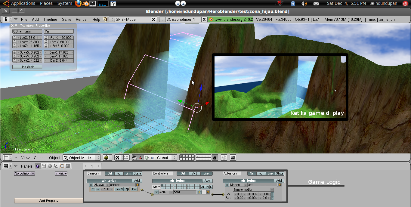Screen dimensions: 411x207
Task: Open the Global orientation dropdown
Action: (166, 158)
